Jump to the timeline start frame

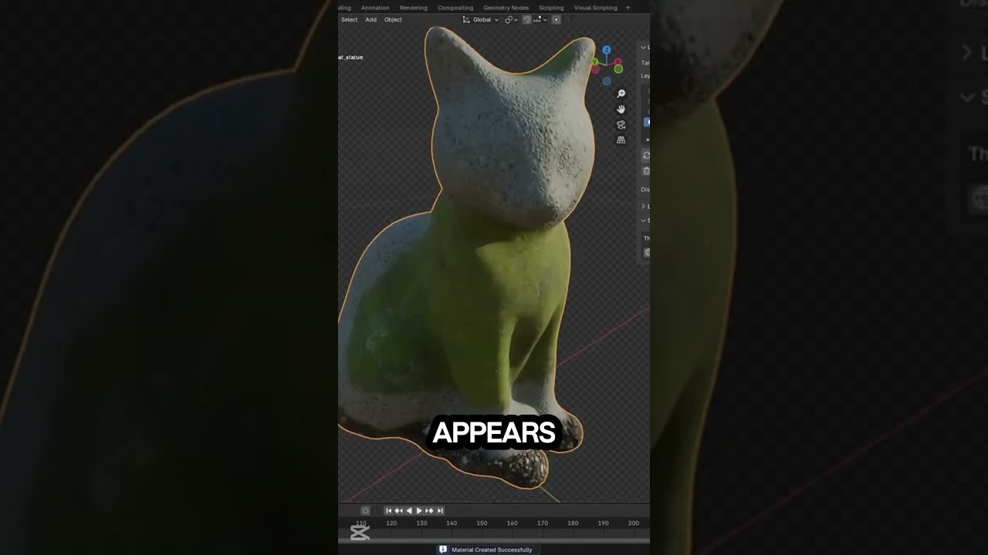[x=389, y=510]
